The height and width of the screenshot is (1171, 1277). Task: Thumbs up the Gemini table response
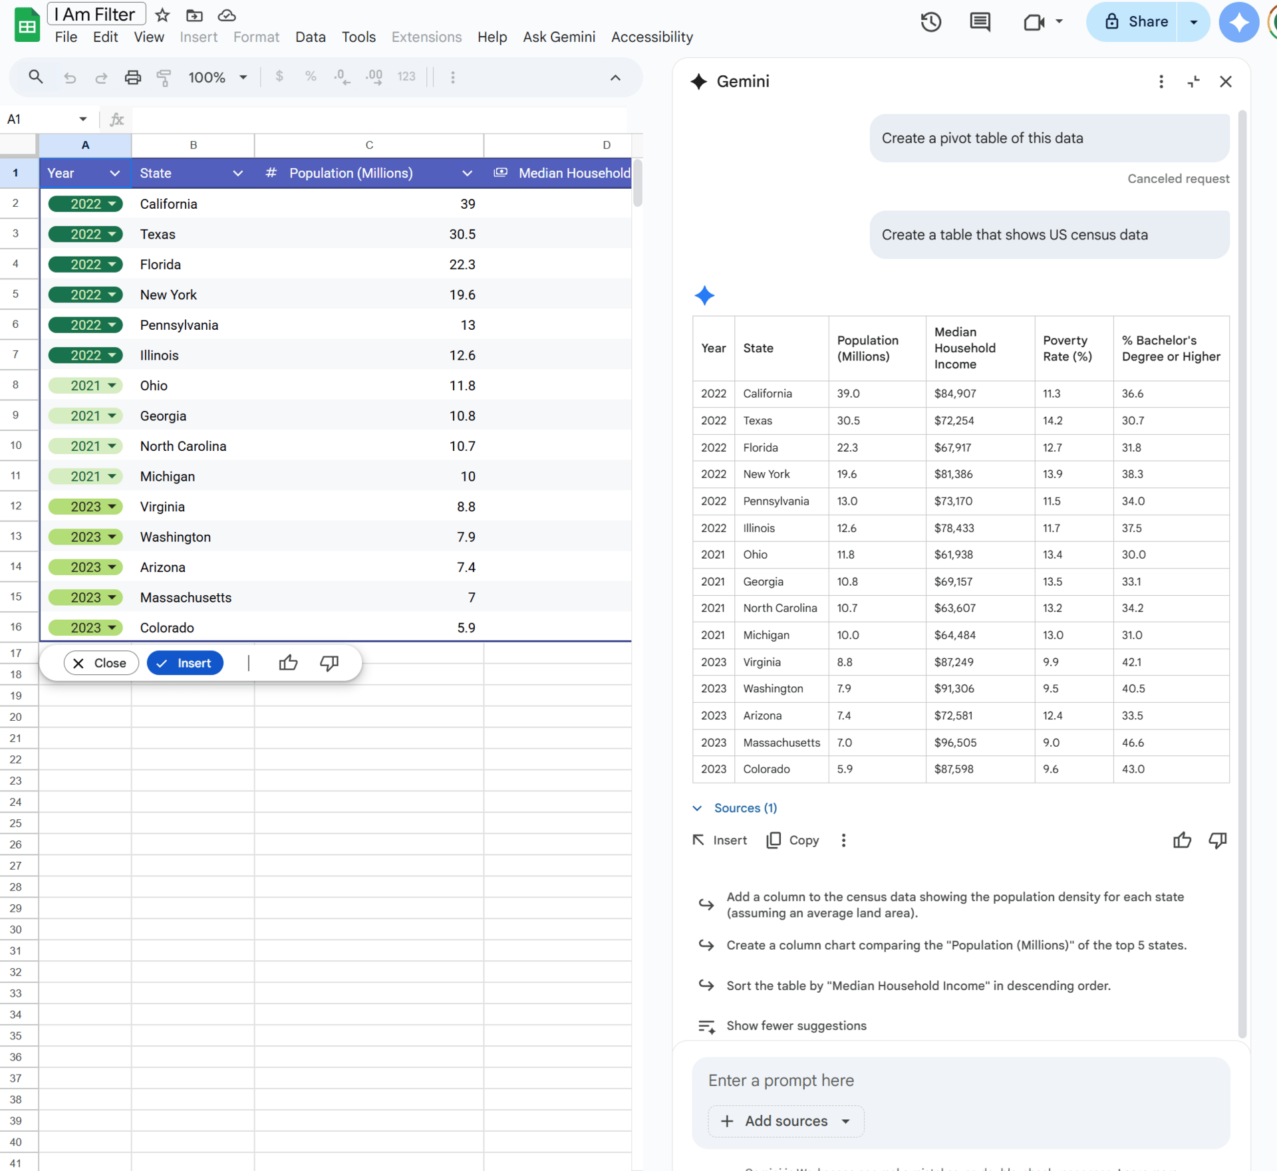(x=1182, y=841)
